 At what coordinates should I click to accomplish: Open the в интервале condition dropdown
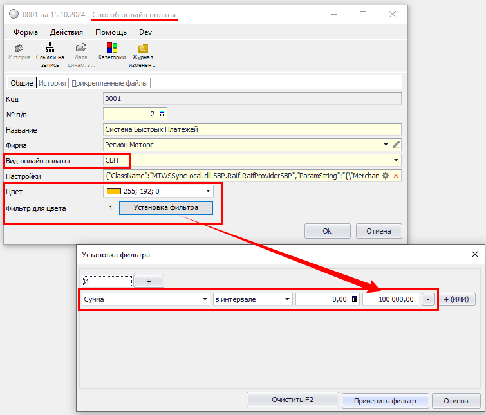tap(287, 299)
